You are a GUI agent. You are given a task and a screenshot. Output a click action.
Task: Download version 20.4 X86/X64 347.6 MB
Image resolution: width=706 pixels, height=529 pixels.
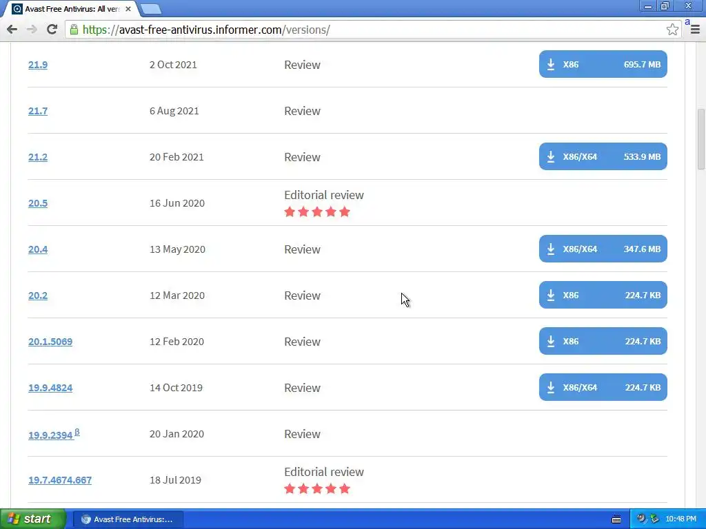point(603,249)
